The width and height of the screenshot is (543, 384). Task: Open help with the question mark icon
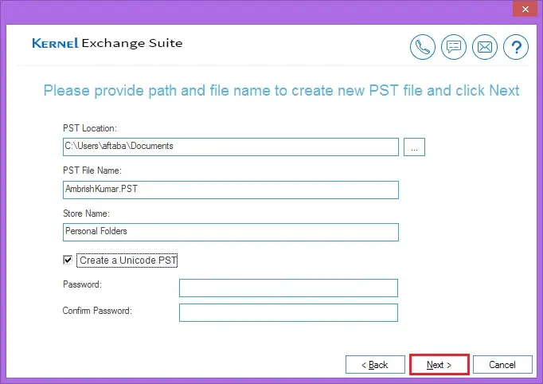tap(516, 47)
